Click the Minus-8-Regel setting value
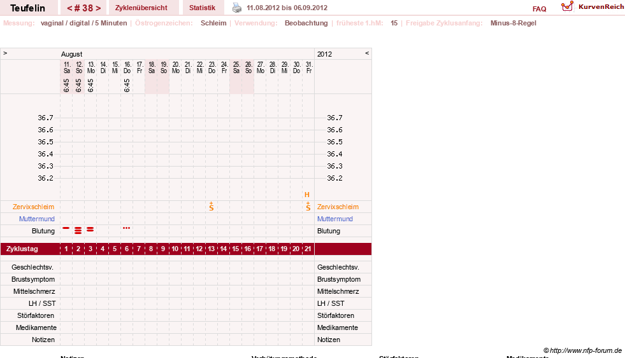This screenshot has width=625, height=358. tap(514, 23)
